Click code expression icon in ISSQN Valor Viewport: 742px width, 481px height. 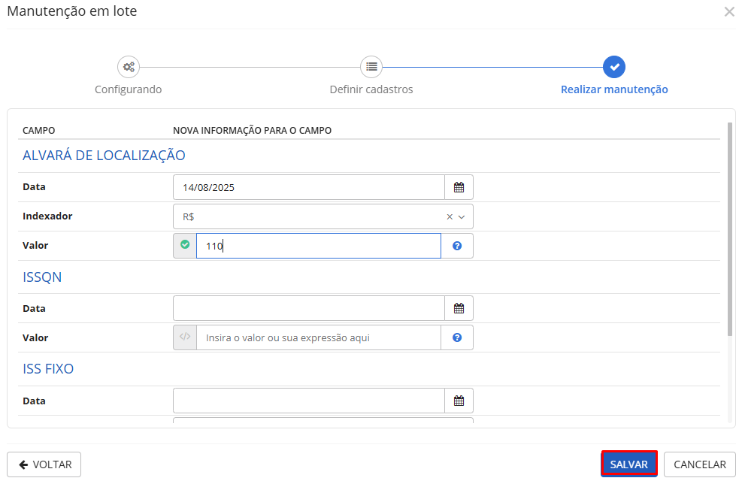point(185,337)
